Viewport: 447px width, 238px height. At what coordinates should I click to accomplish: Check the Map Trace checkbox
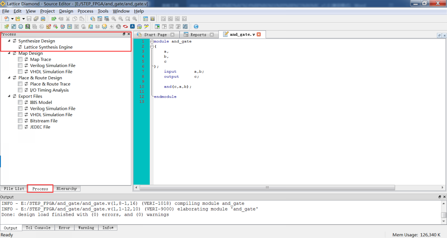20,60
